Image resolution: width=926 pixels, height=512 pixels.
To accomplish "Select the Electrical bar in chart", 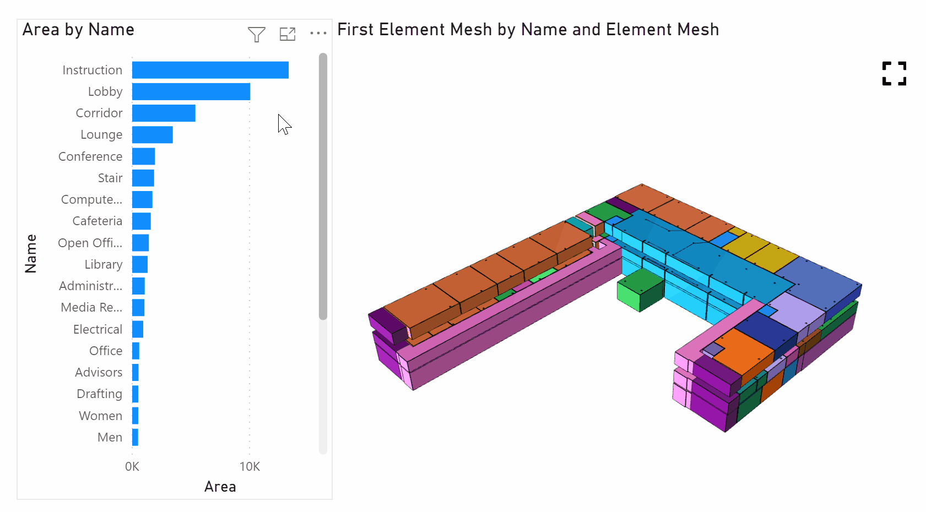I will [138, 329].
